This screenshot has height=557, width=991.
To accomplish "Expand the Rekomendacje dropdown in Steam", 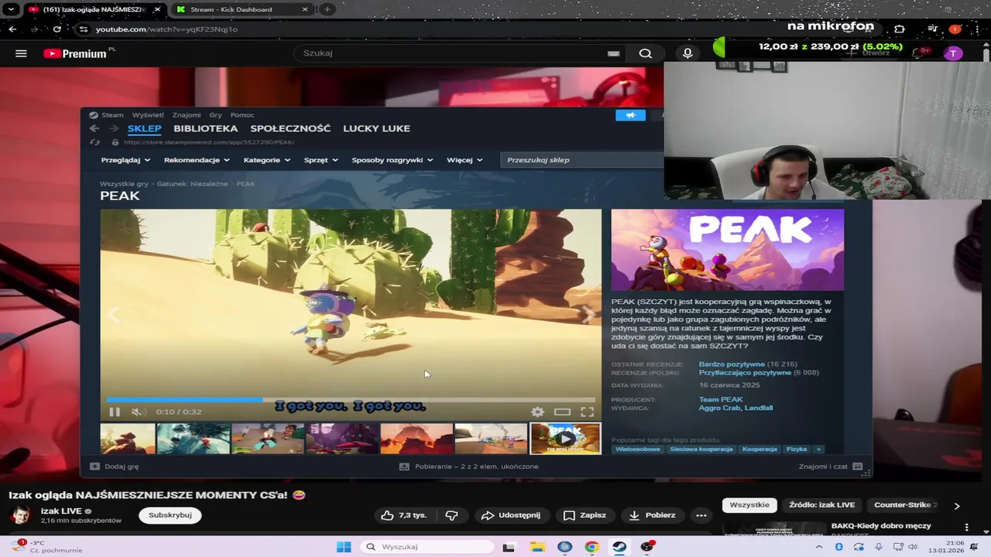I will click(x=197, y=160).
